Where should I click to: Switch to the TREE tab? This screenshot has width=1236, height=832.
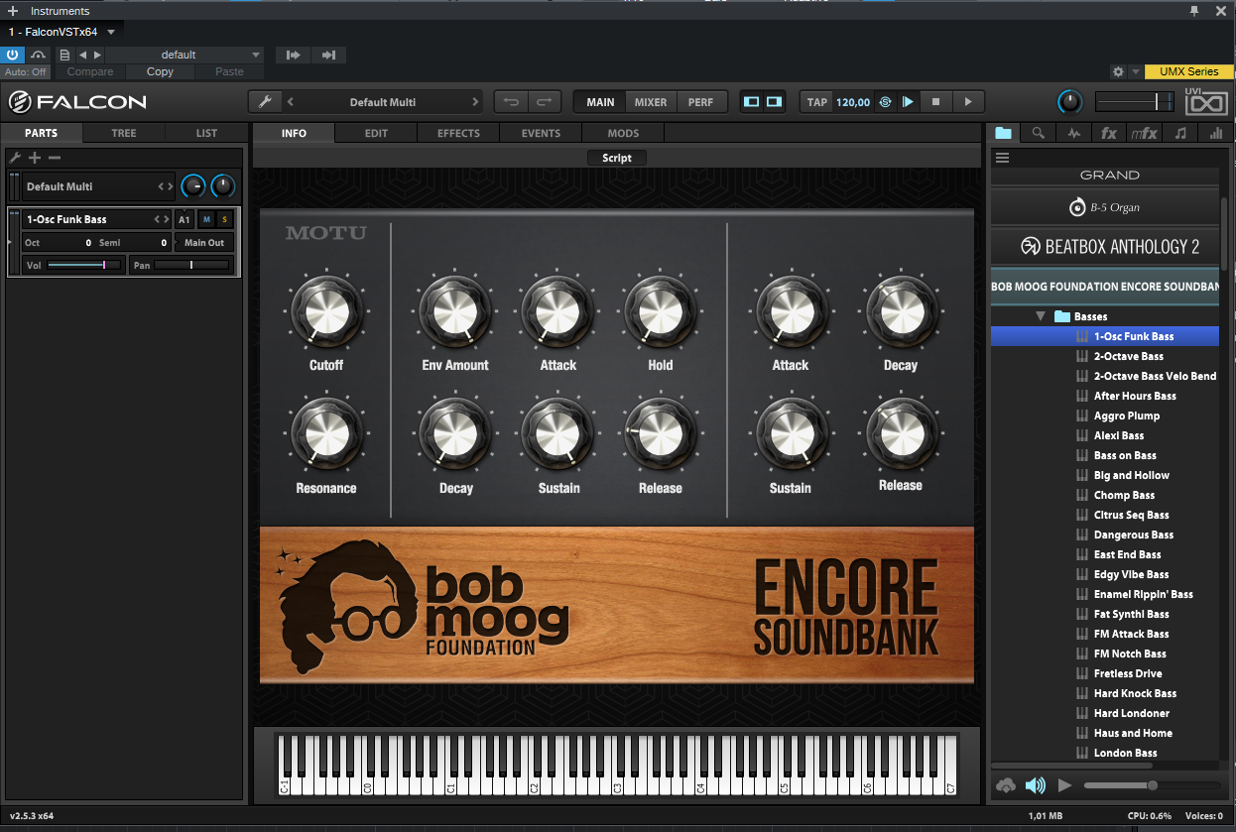point(124,133)
